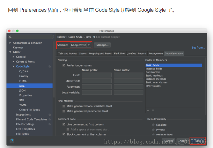The width and height of the screenshot is (213, 148).
Task: Select Keymap in settings tree
Action: [x=18, y=48]
